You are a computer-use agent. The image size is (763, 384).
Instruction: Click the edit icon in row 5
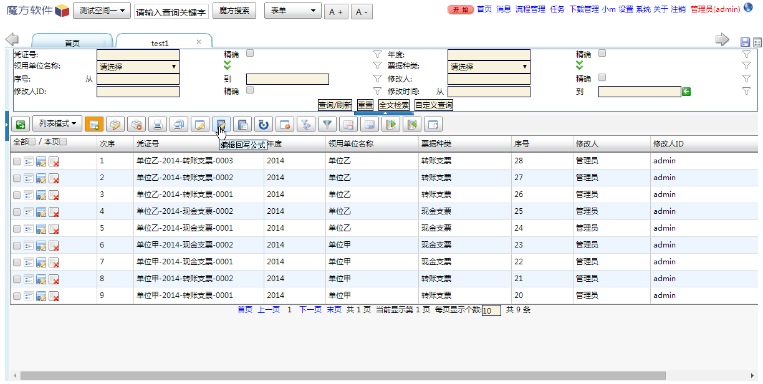click(41, 229)
